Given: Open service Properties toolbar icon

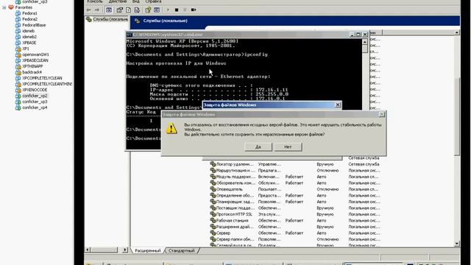Looking at the screenshot, I should 119,10.
